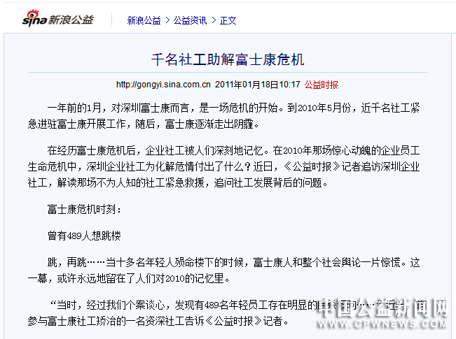Open the 公益资讯 breadcrumb link
This screenshot has width=456, height=339.
click(x=191, y=20)
